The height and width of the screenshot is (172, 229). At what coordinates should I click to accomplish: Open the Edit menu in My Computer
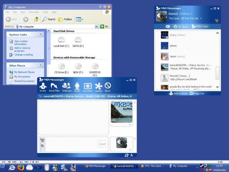[x=15, y=12]
